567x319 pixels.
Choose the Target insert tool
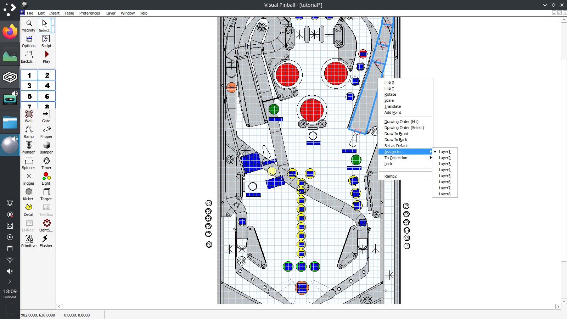[x=46, y=194]
